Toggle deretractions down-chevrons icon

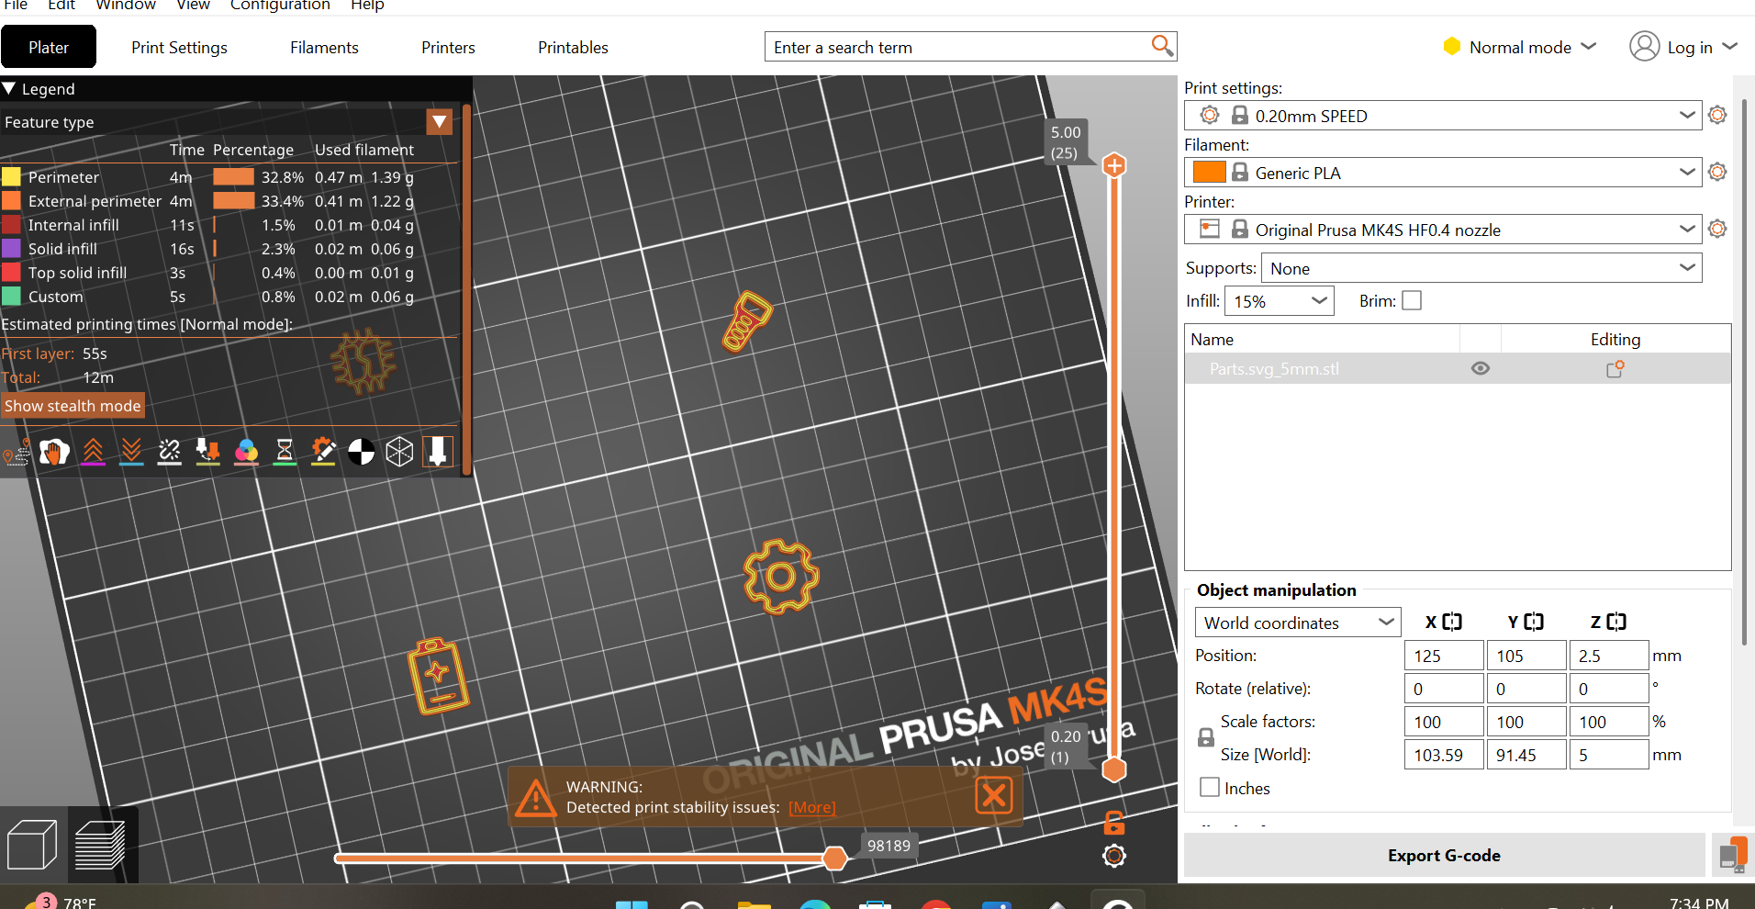point(131,452)
